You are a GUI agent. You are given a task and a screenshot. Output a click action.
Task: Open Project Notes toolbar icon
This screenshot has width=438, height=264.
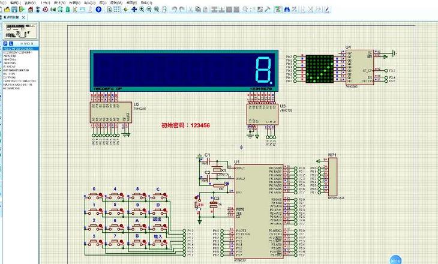point(90,10)
